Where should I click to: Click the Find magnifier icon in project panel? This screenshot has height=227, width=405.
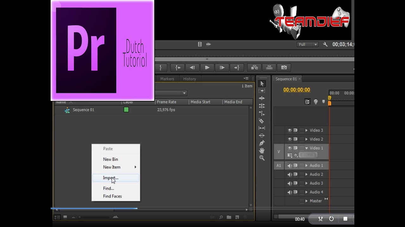click(x=221, y=217)
